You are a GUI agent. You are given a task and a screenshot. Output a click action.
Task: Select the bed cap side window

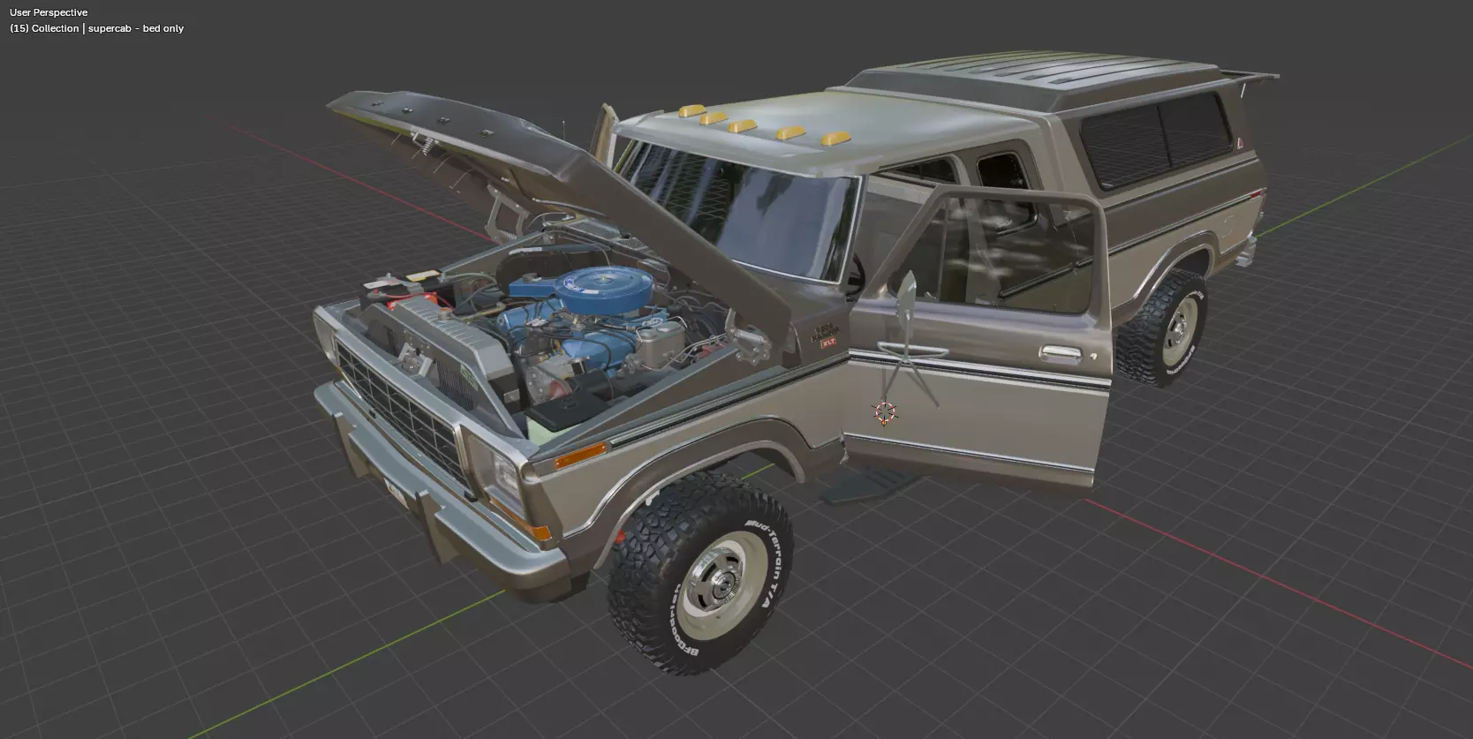[x=1155, y=139]
